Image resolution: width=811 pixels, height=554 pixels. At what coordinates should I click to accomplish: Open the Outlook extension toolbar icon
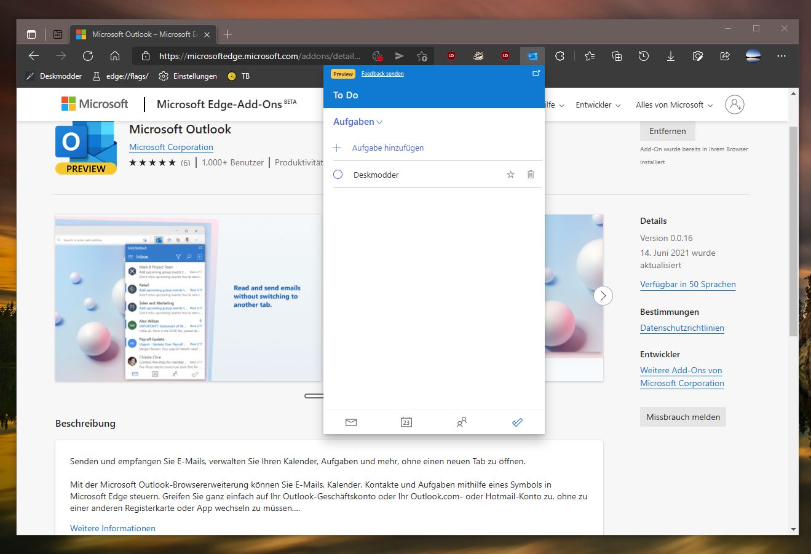(x=532, y=56)
